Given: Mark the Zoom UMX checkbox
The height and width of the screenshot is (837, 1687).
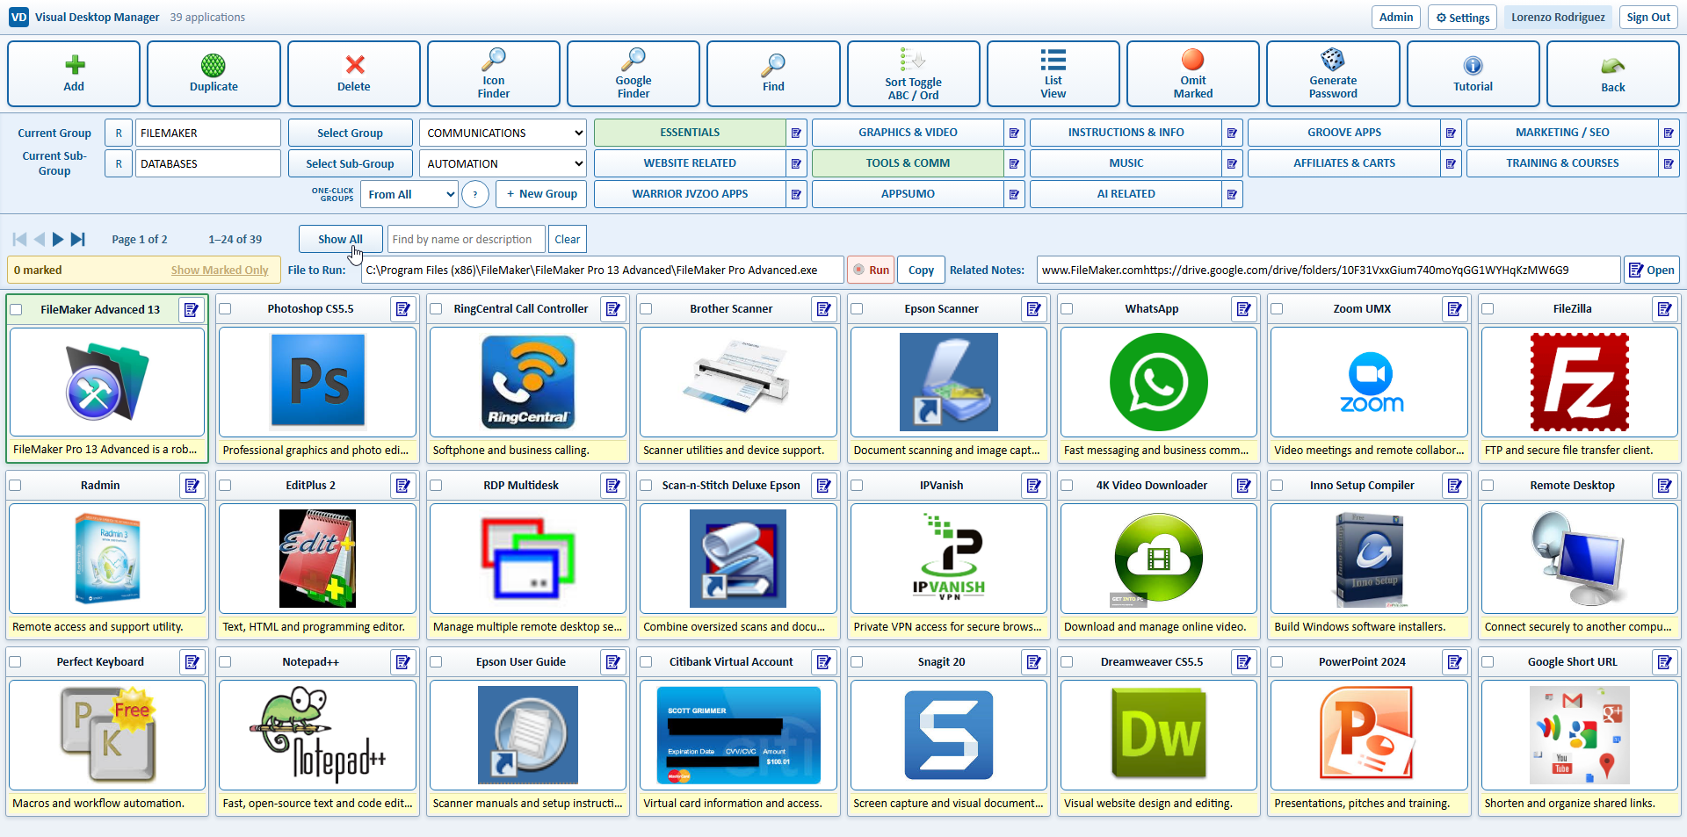Looking at the screenshot, I should click(1277, 308).
